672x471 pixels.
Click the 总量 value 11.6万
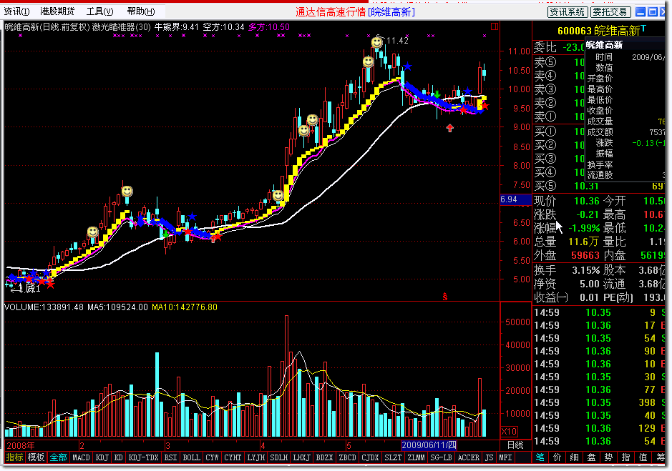(x=583, y=242)
